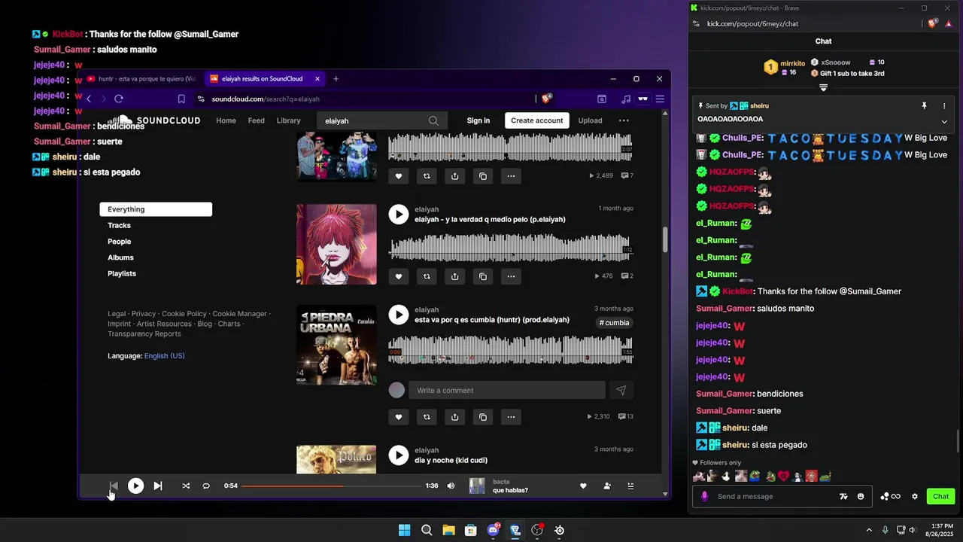
Task: Click 'Send a message' field in Kick chat
Action: (x=775, y=496)
